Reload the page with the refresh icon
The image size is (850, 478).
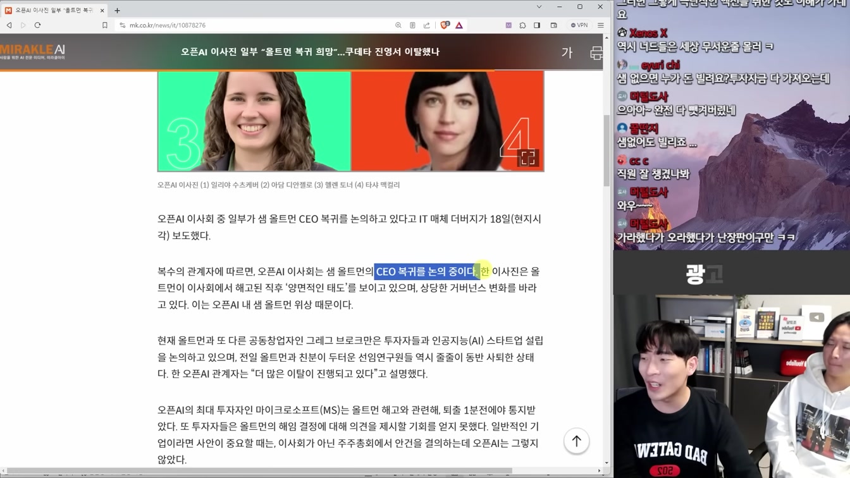click(x=37, y=25)
